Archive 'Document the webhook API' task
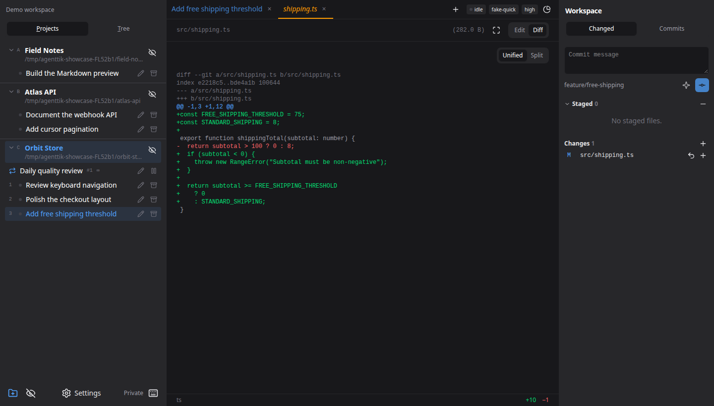714x406 pixels. pos(154,115)
